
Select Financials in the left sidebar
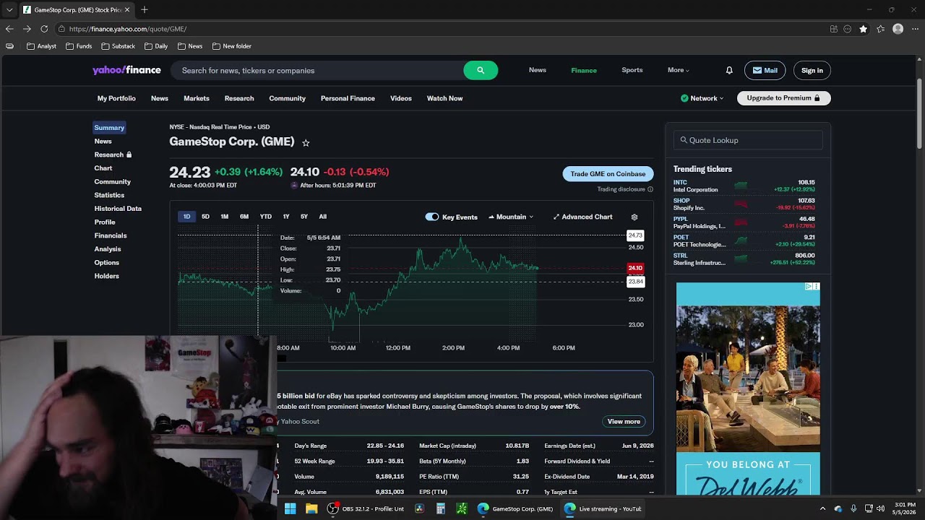click(x=111, y=235)
